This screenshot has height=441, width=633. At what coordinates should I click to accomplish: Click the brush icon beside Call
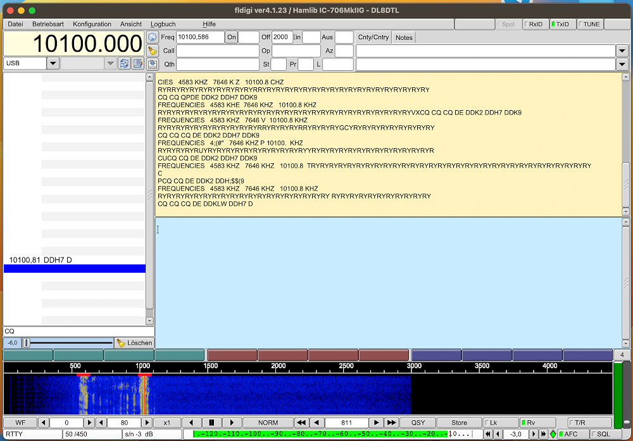152,51
